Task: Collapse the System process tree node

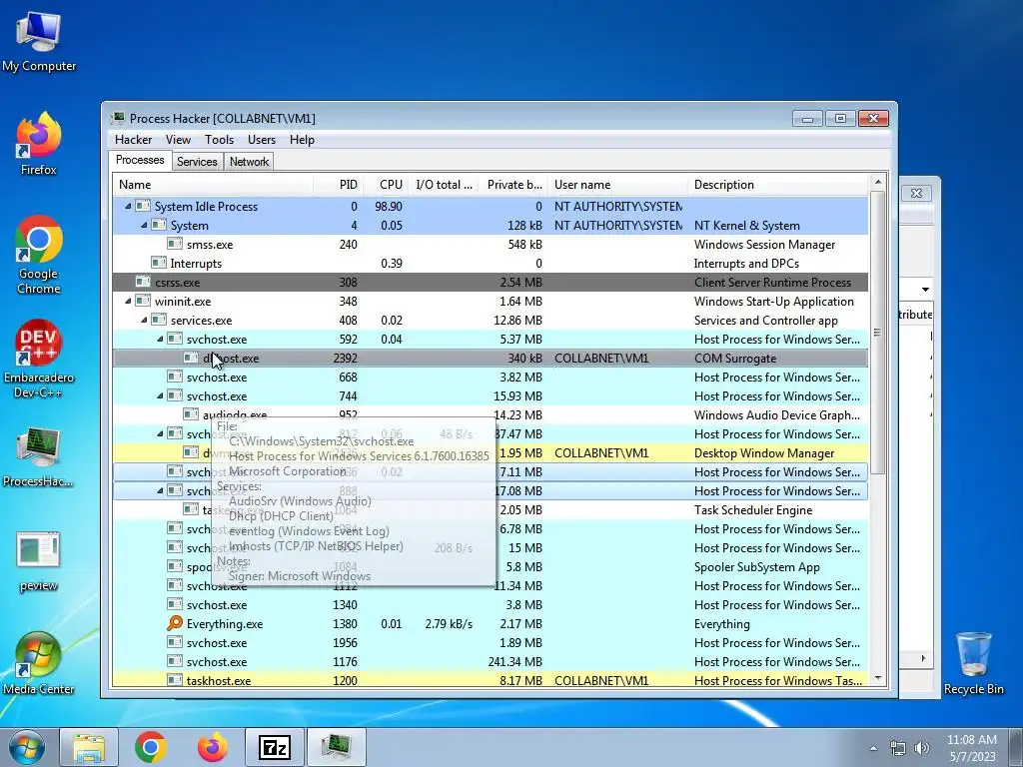Action: (144, 225)
